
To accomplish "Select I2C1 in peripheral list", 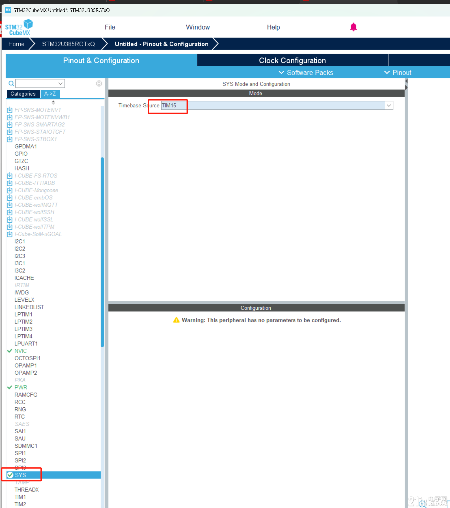I will click(20, 241).
